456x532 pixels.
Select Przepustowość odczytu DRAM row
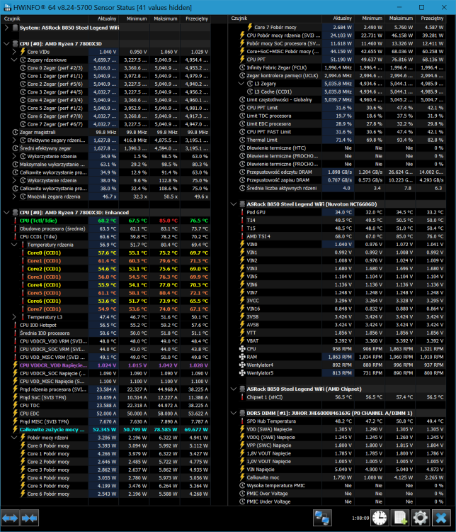click(338, 172)
